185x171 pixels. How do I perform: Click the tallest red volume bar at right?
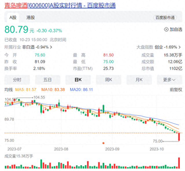[x=179, y=163]
